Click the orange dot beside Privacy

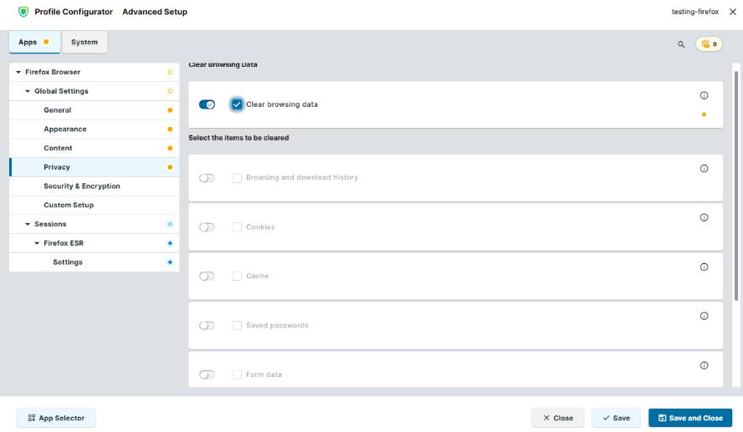[x=170, y=167]
